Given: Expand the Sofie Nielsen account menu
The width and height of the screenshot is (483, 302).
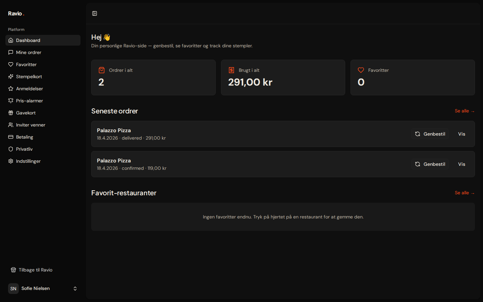Looking at the screenshot, I should pyautogui.click(x=43, y=289).
